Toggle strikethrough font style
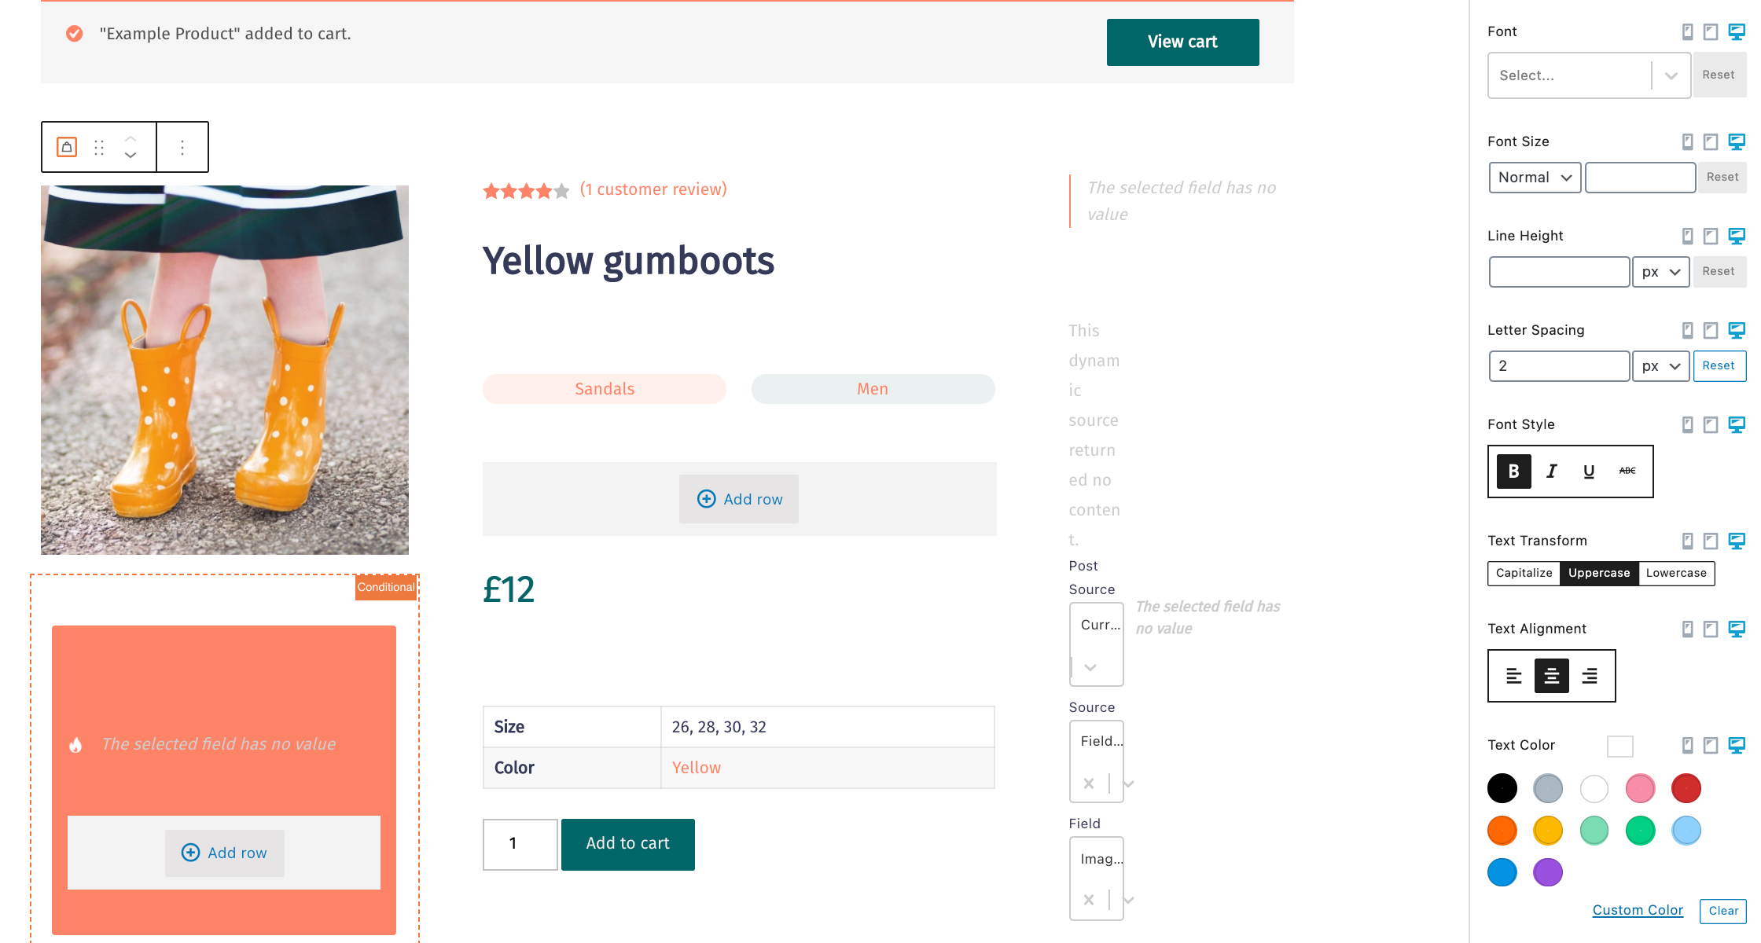 click(x=1627, y=472)
